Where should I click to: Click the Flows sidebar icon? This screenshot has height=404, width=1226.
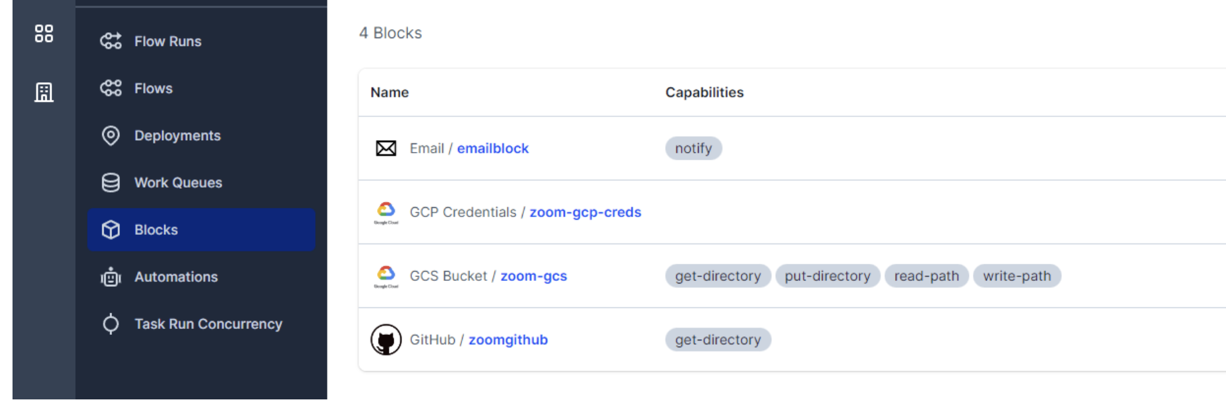(x=111, y=88)
